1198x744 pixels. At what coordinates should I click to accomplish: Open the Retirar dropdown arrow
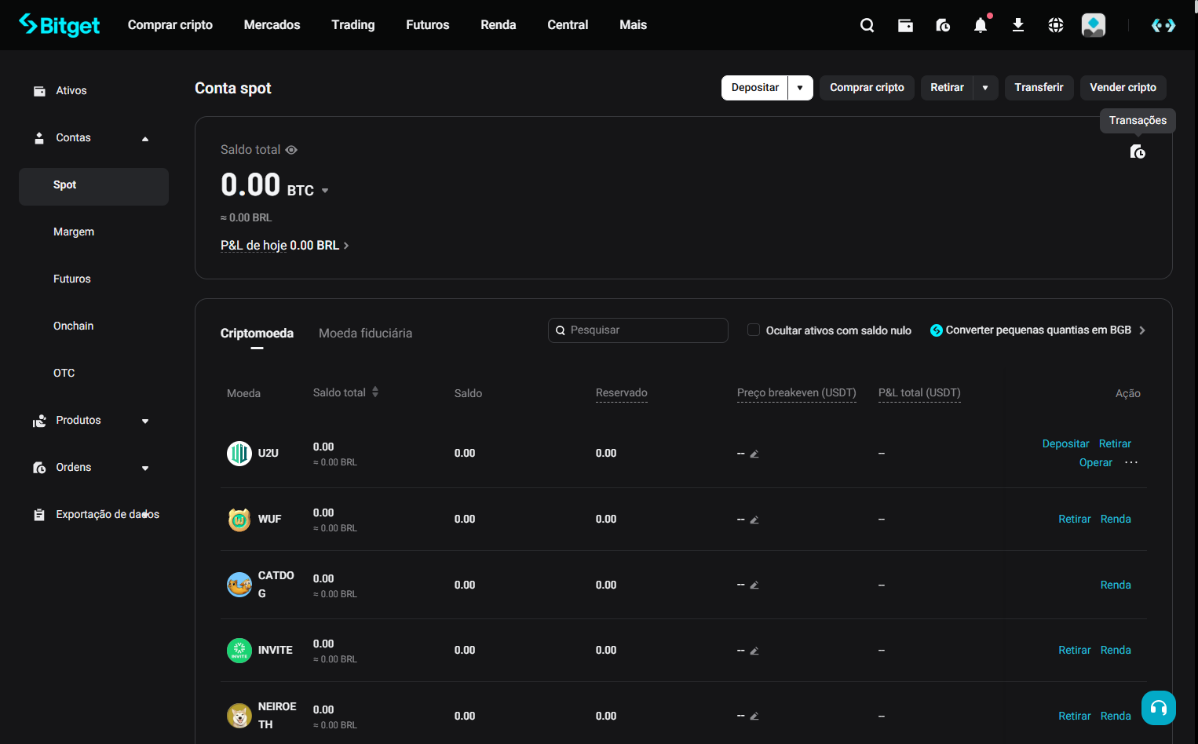(x=985, y=88)
